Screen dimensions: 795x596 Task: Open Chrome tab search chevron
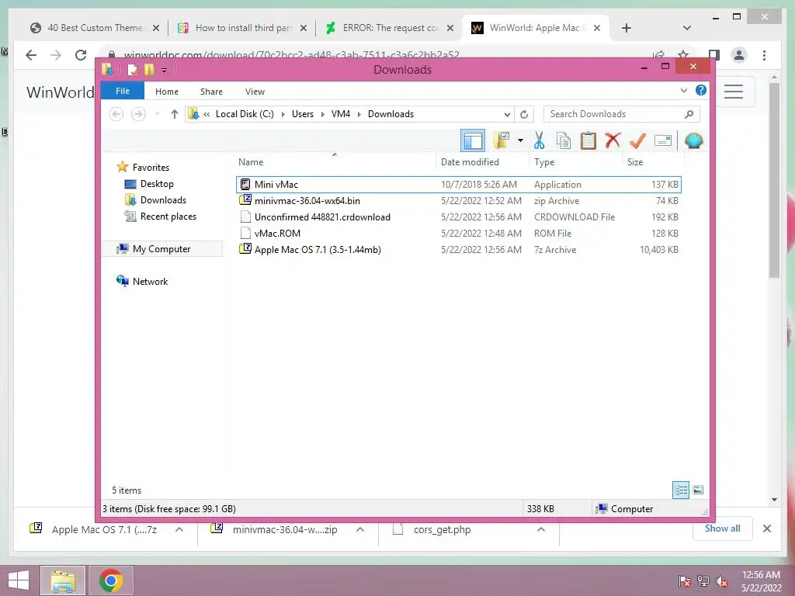pyautogui.click(x=687, y=28)
